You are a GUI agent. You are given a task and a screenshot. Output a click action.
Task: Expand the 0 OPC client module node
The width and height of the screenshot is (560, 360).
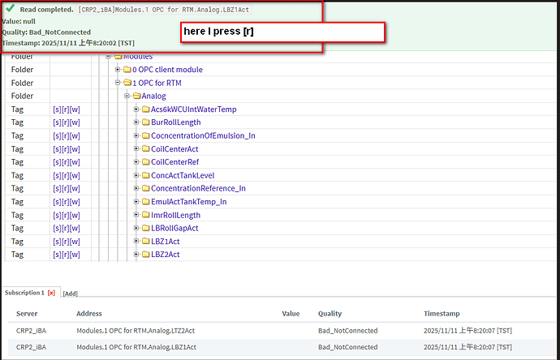pos(118,69)
